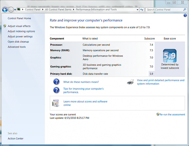Select the Gaming graphics row label

pos(61,66)
